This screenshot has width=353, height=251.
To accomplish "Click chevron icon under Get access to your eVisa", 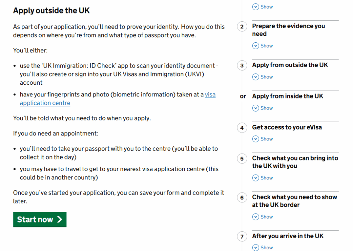I will [255, 139].
